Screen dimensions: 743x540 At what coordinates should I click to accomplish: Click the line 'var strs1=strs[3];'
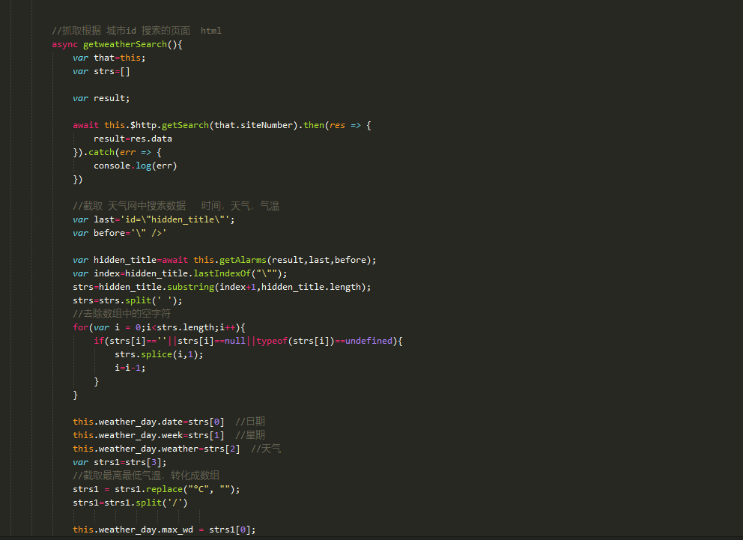[x=119, y=462]
